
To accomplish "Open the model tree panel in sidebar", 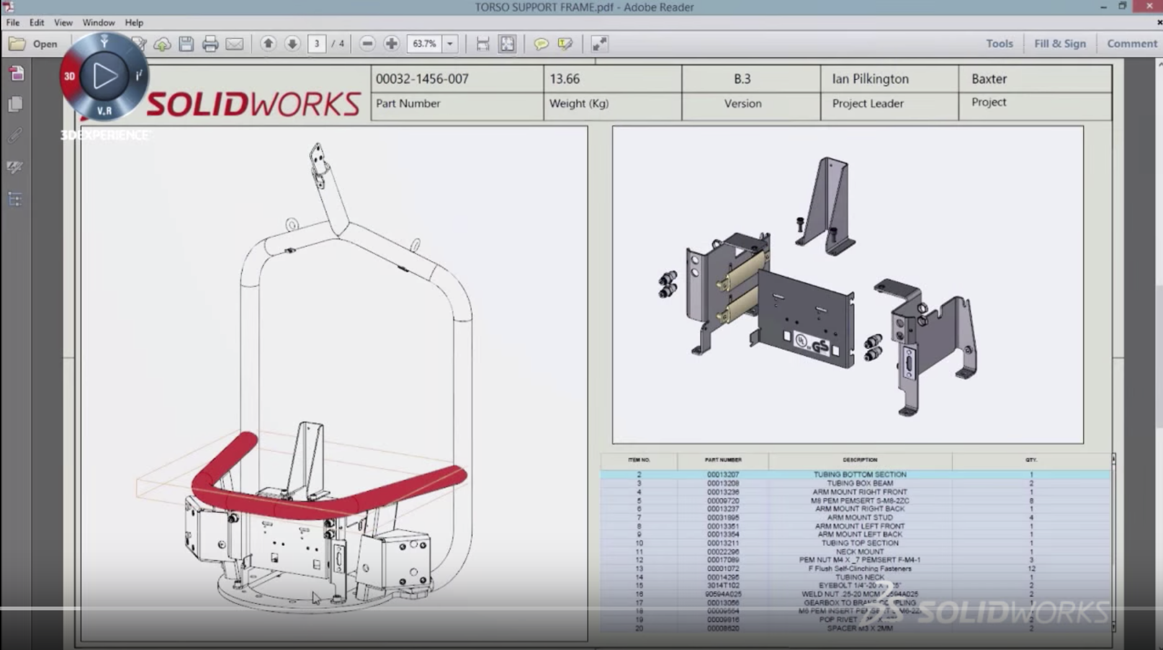I will point(16,199).
